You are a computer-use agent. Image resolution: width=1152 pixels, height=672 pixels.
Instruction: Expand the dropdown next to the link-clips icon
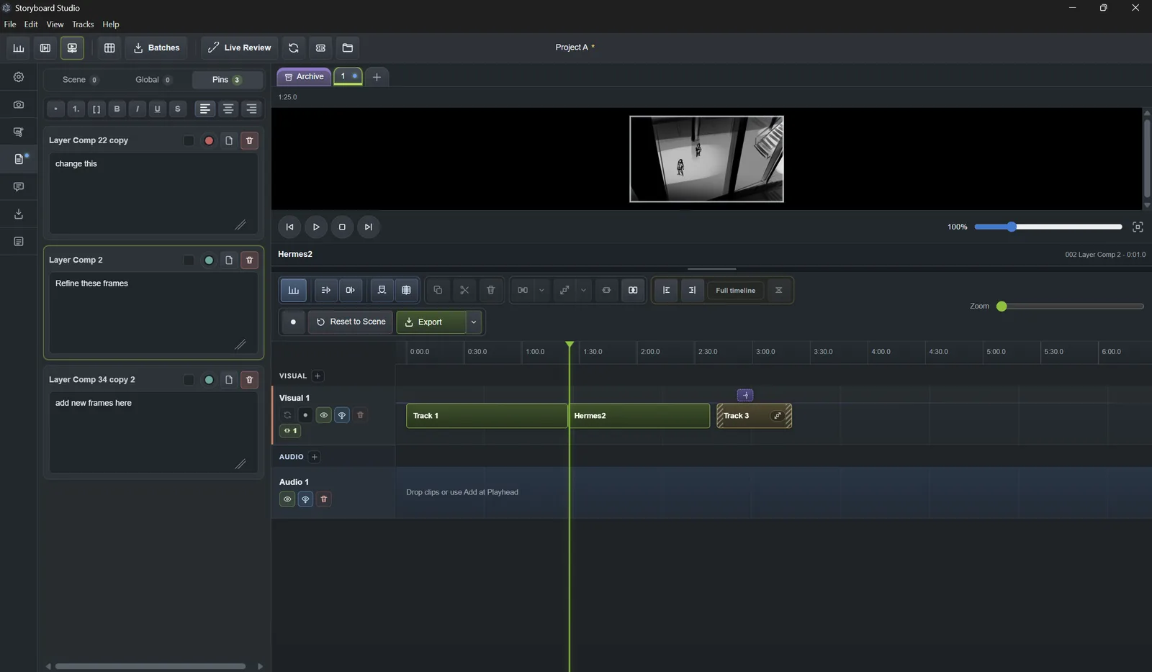click(541, 290)
